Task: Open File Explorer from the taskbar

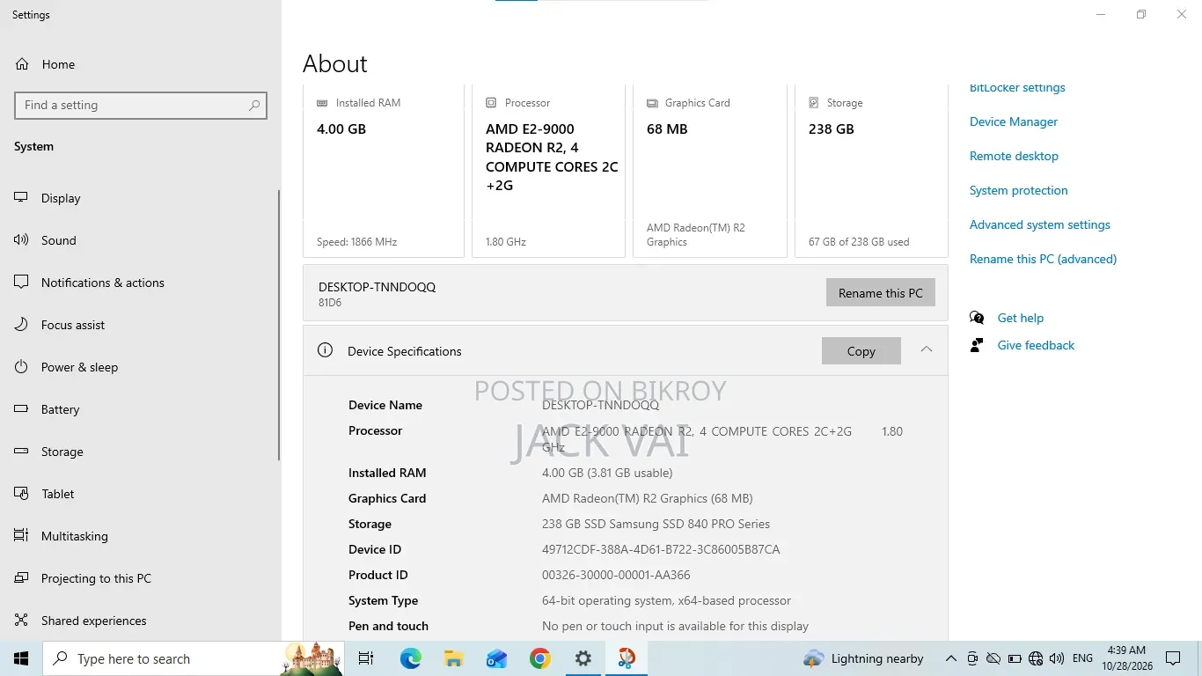Action: 453,658
